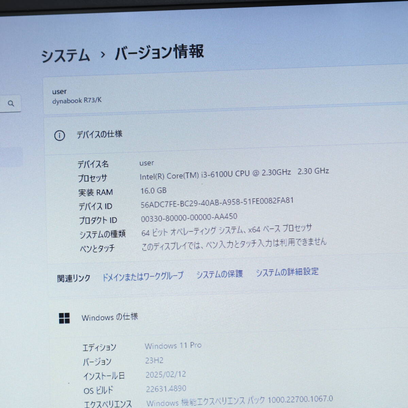Viewport: 408px width, 408px height.
Task: Select install date 2025/02/12
Action: tap(166, 374)
